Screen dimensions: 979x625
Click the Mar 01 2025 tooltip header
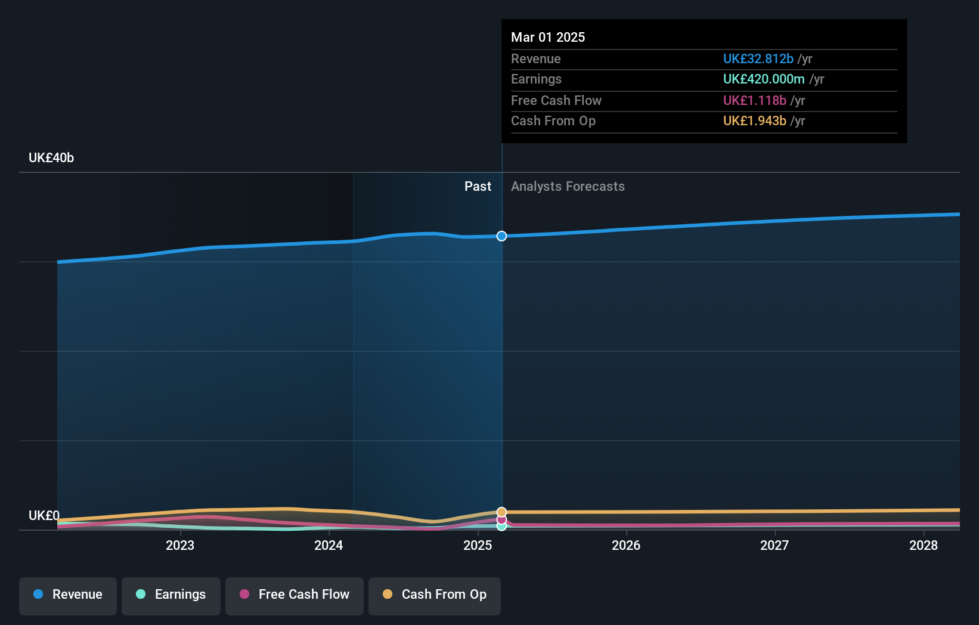point(548,37)
